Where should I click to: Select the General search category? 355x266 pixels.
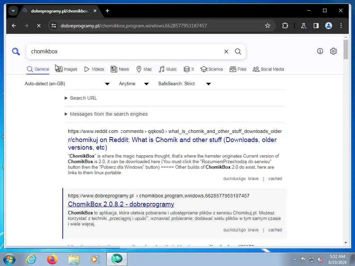pyautogui.click(x=38, y=69)
